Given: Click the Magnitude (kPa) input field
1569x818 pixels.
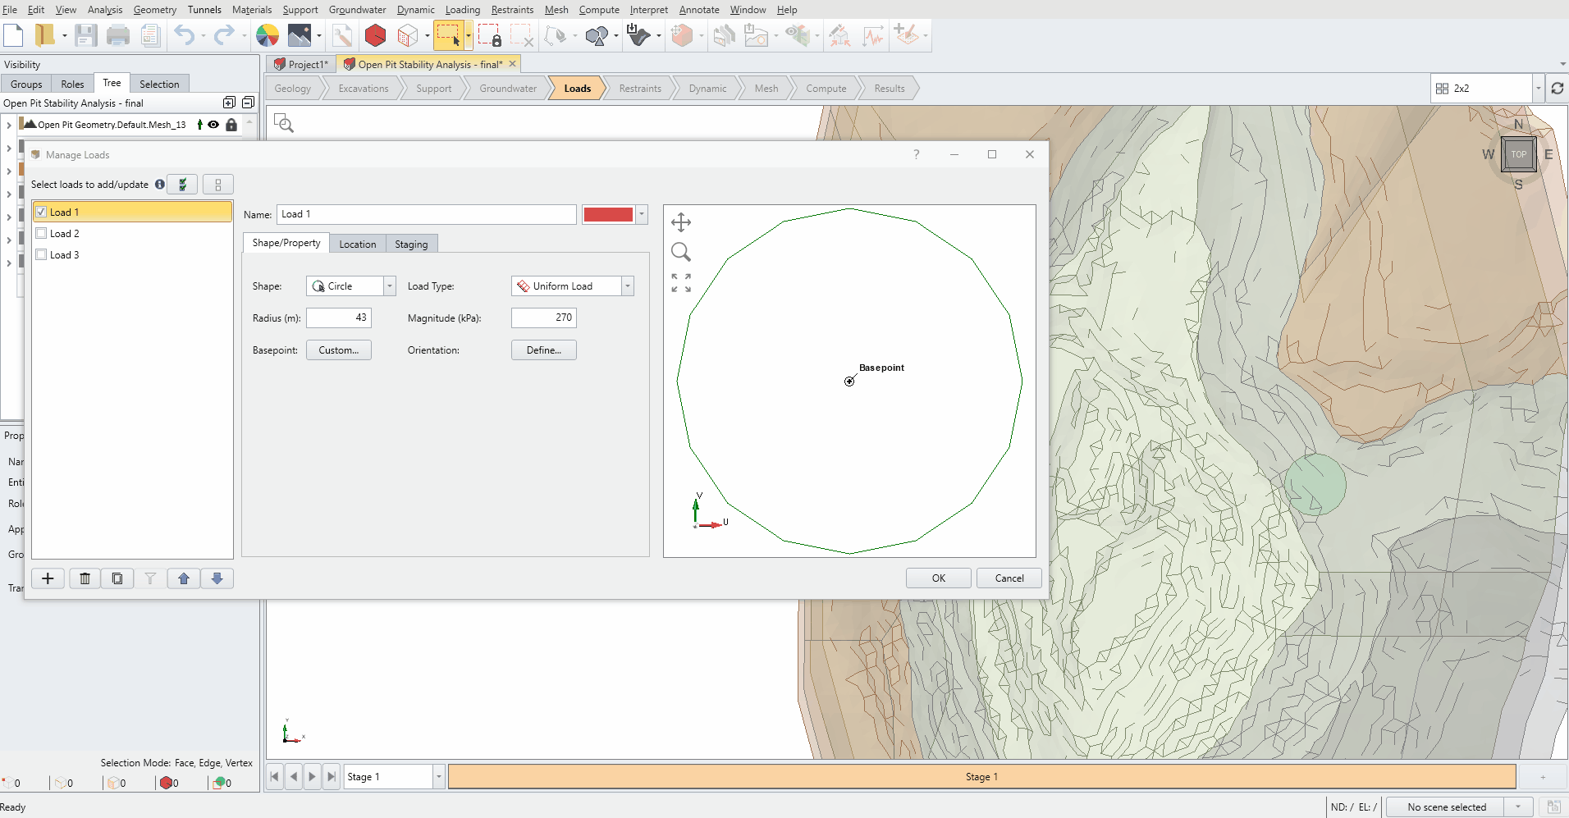Looking at the screenshot, I should 544,318.
